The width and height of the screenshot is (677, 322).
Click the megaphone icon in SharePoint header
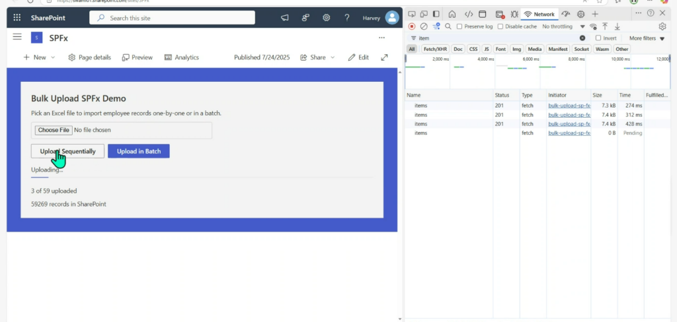[284, 18]
